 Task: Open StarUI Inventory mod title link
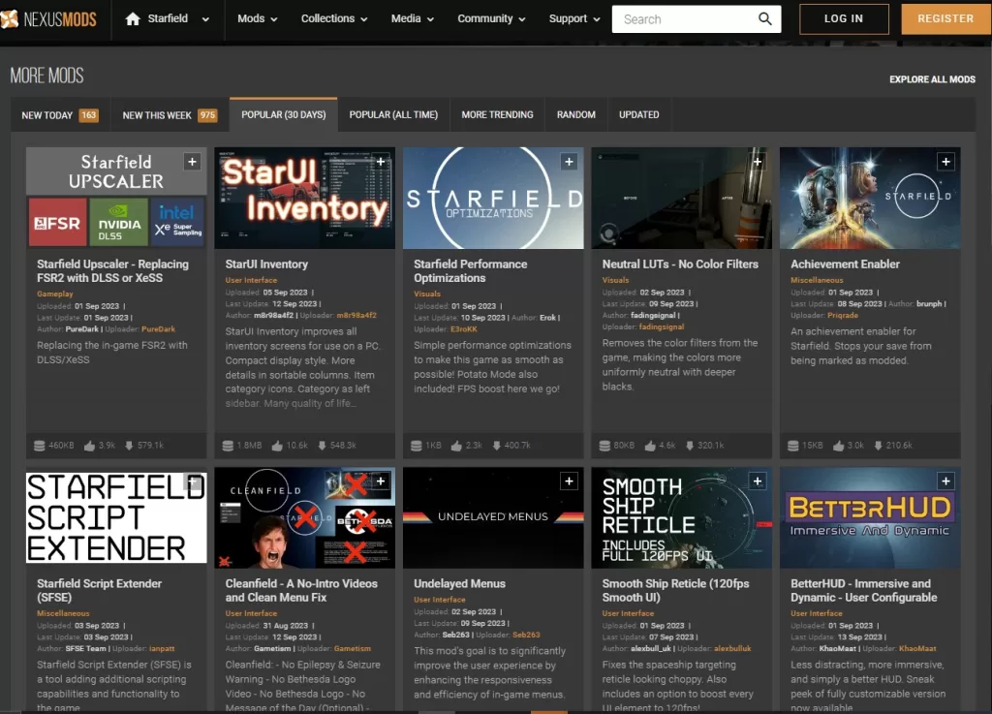coord(266,264)
